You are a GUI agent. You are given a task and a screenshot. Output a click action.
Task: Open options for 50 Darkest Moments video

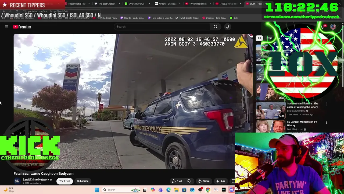point(326,122)
